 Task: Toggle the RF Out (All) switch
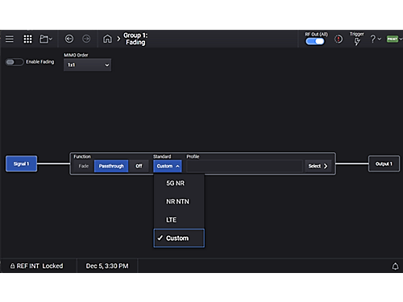click(315, 41)
